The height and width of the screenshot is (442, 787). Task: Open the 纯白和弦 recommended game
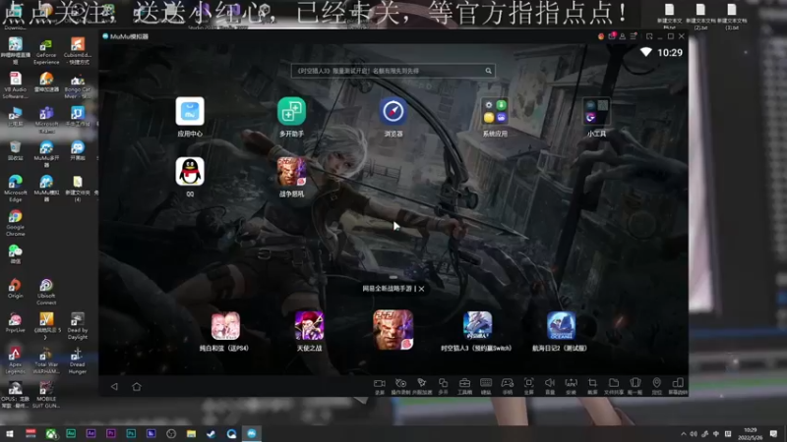coord(225,326)
